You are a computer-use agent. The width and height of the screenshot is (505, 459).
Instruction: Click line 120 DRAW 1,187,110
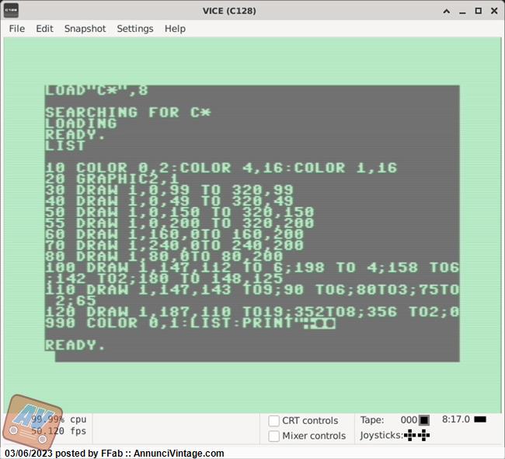[x=252, y=311]
